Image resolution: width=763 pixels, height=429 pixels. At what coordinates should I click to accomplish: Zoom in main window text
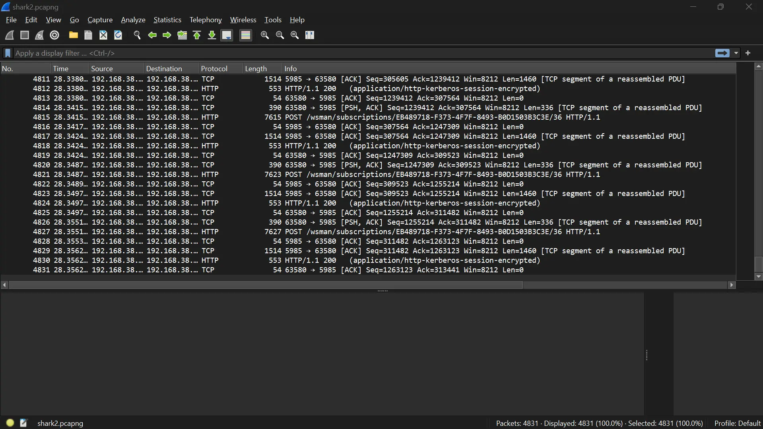(265, 35)
